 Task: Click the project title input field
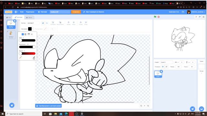(60, 12)
